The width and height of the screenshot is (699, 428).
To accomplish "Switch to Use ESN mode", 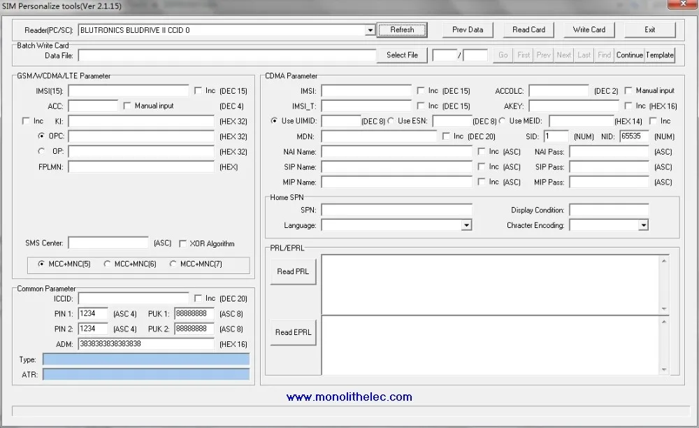I will (x=391, y=120).
